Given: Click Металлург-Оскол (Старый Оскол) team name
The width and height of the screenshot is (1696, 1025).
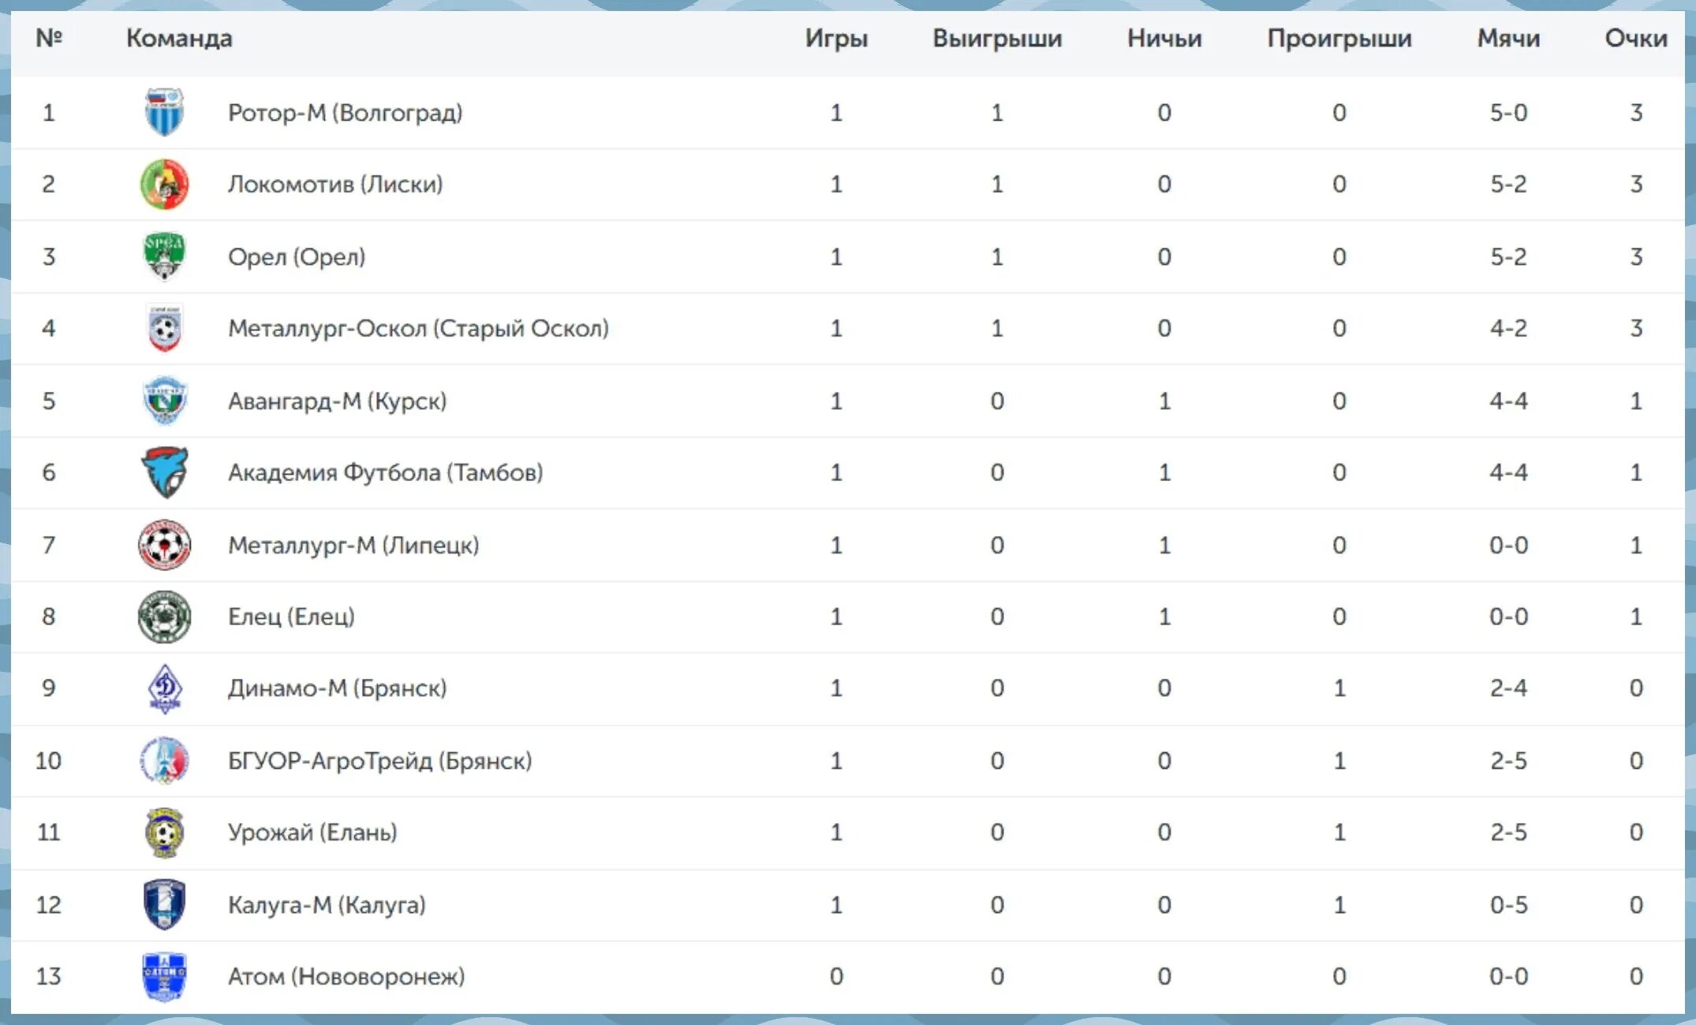Looking at the screenshot, I should point(418,329).
